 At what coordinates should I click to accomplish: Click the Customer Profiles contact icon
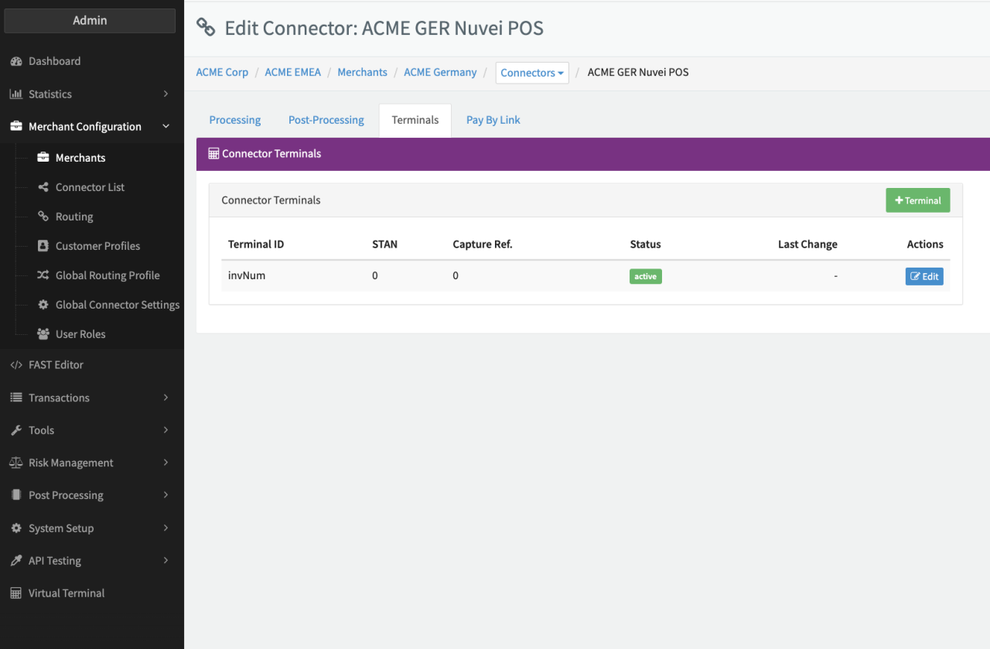43,246
